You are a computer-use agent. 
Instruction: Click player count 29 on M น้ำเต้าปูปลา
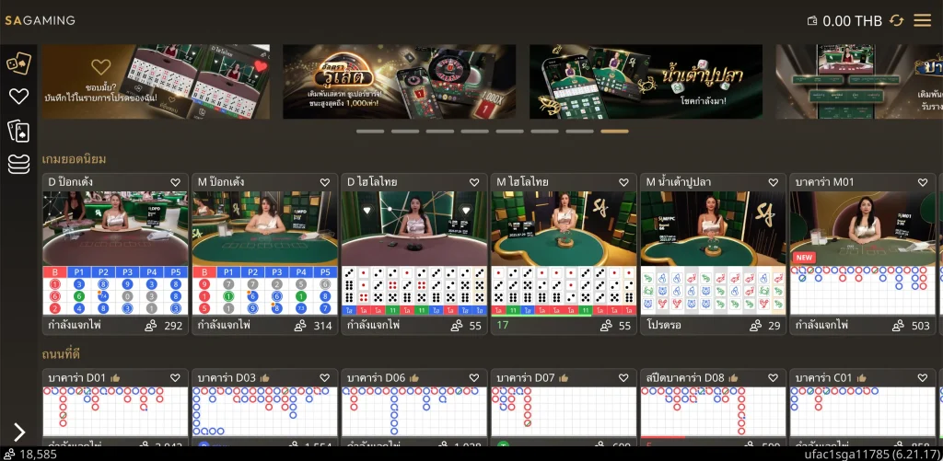pyautogui.click(x=765, y=326)
